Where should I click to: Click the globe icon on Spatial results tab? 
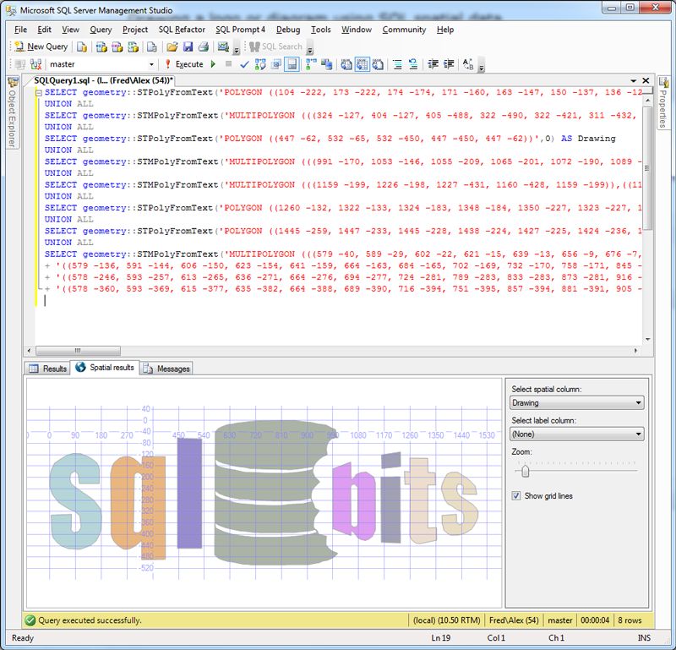(x=80, y=367)
